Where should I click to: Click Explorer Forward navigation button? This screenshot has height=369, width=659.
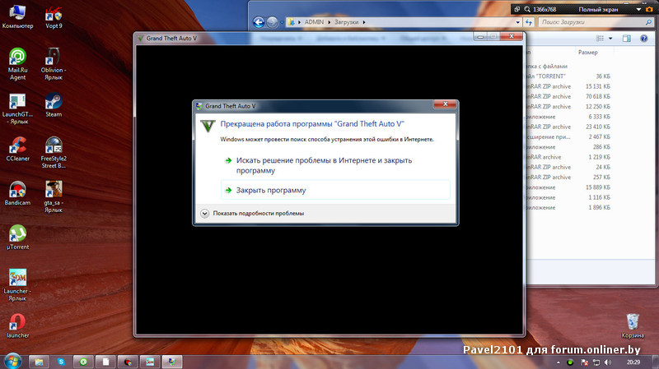click(273, 22)
